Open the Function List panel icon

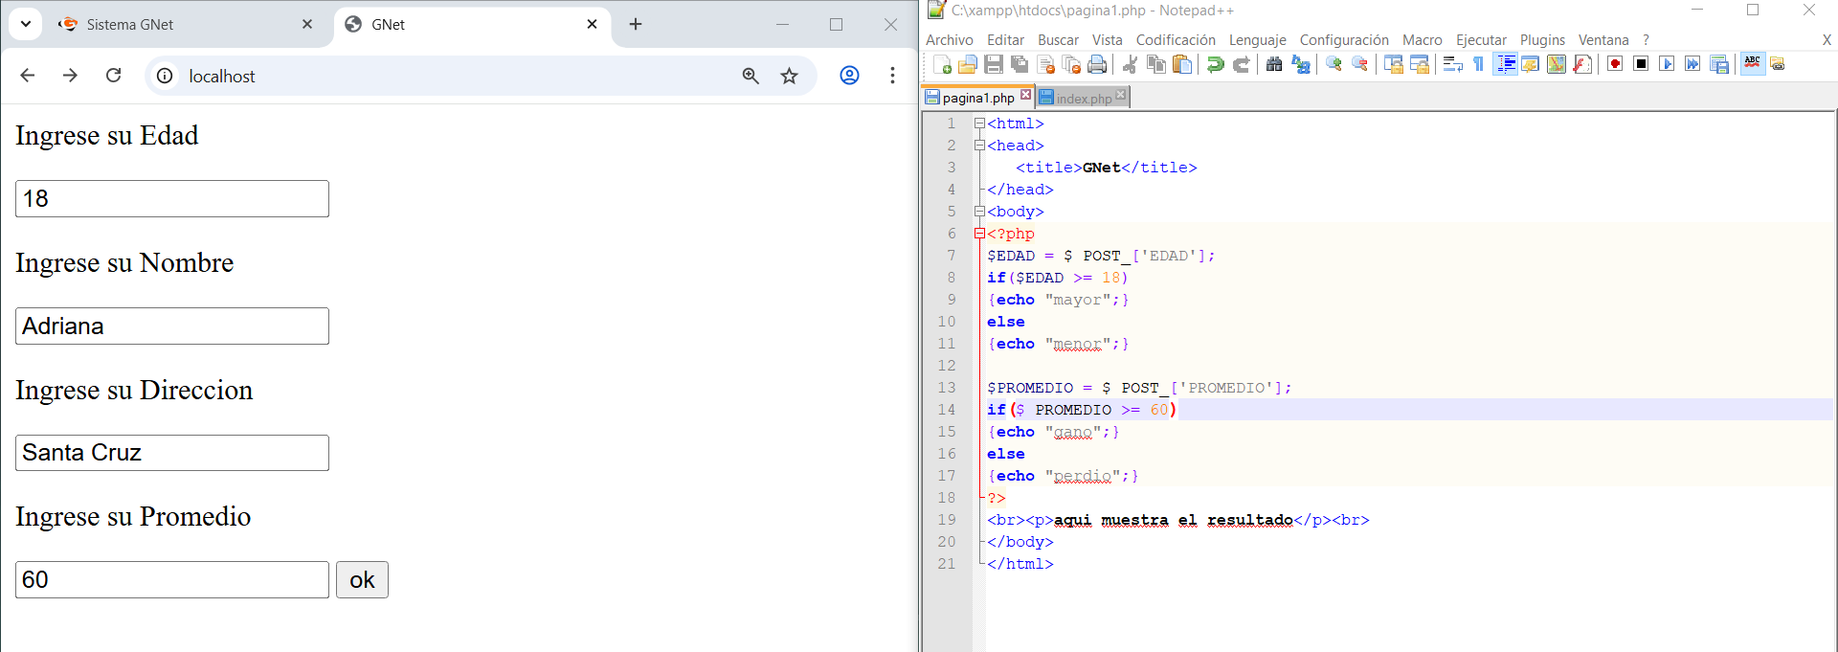point(1582,64)
